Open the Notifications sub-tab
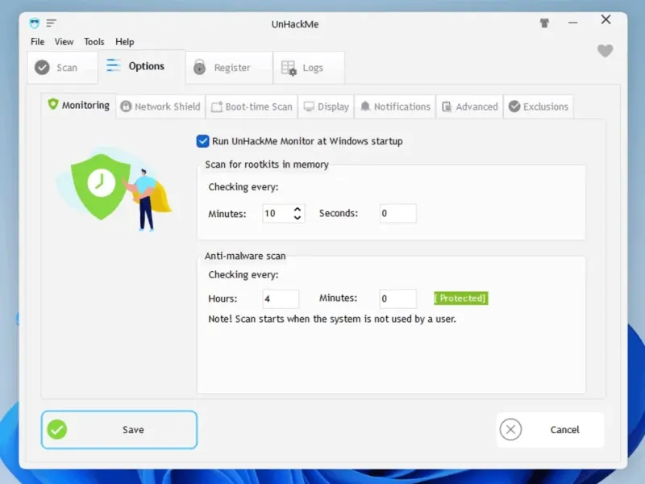The height and width of the screenshot is (484, 645). [x=395, y=106]
